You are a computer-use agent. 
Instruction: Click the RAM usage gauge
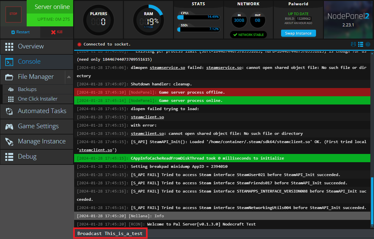(148, 21)
